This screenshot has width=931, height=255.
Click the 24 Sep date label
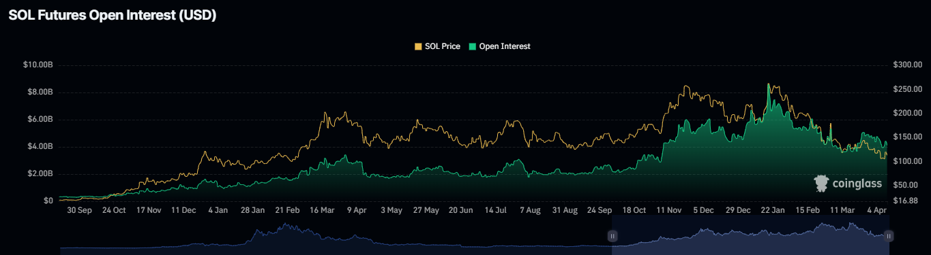click(x=600, y=211)
